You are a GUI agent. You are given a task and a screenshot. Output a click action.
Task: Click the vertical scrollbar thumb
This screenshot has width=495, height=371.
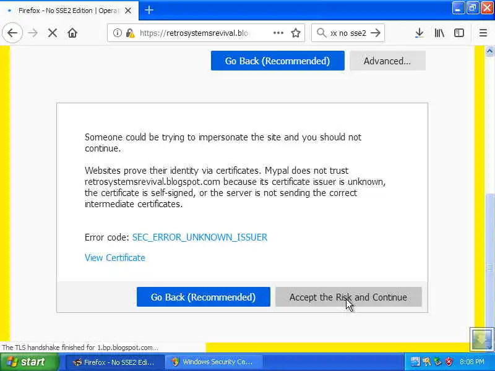coord(489,267)
